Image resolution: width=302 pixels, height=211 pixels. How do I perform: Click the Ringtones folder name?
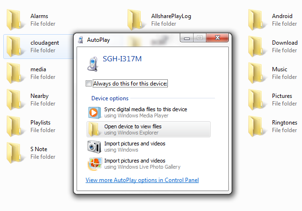pos(284,123)
